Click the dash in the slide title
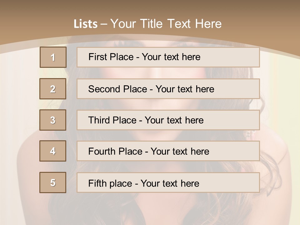Screen dimensions: 300x225 click(104, 24)
